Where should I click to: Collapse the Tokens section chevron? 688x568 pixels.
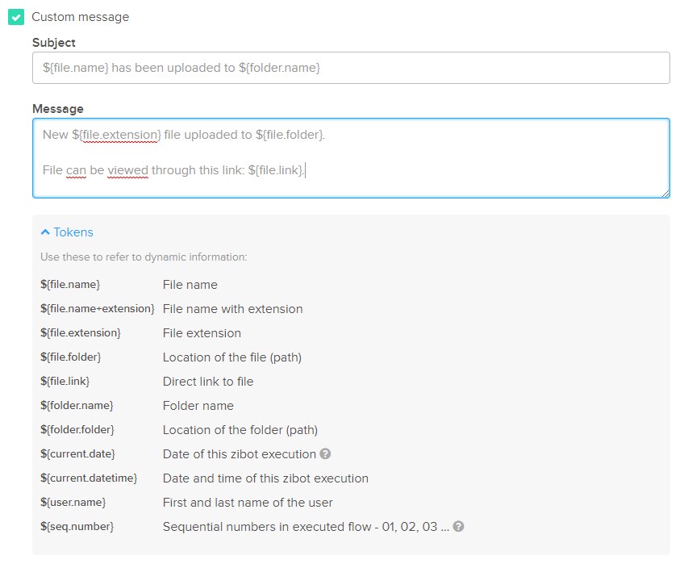click(44, 232)
